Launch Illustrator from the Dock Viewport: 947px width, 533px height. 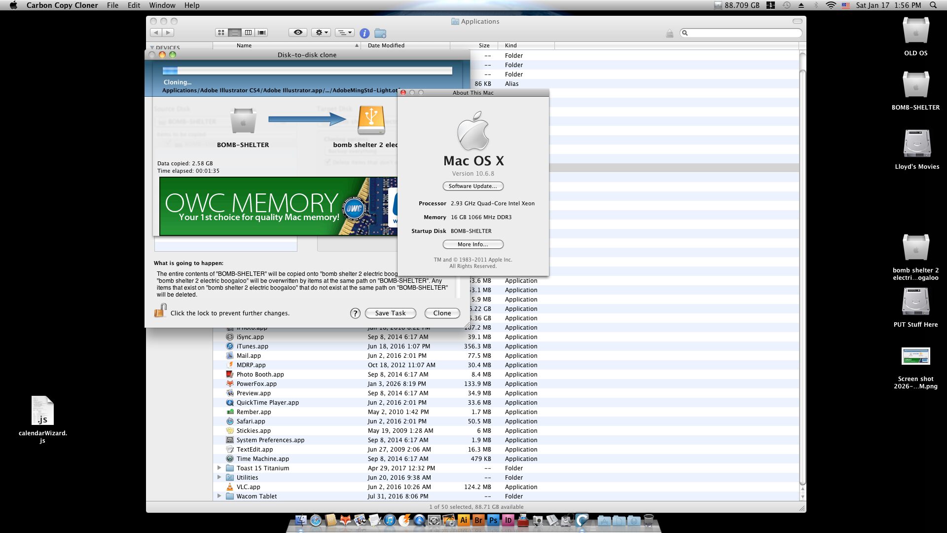[x=463, y=520]
